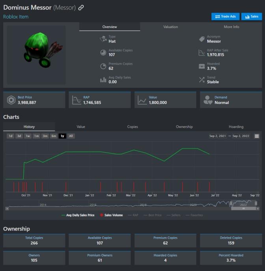Open the chart hamburger menu icon
Viewport: 265px width, 271px height.
click(257, 136)
